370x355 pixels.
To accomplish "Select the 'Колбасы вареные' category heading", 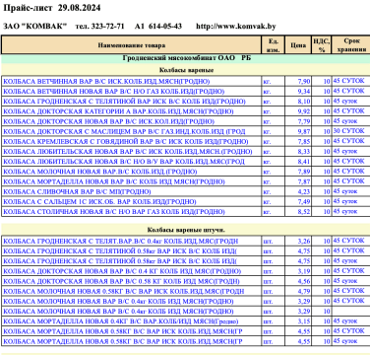I will [x=186, y=70].
